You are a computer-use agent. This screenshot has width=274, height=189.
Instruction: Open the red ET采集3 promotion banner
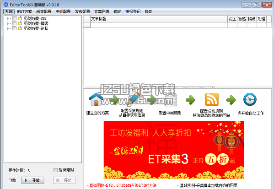click(174, 150)
